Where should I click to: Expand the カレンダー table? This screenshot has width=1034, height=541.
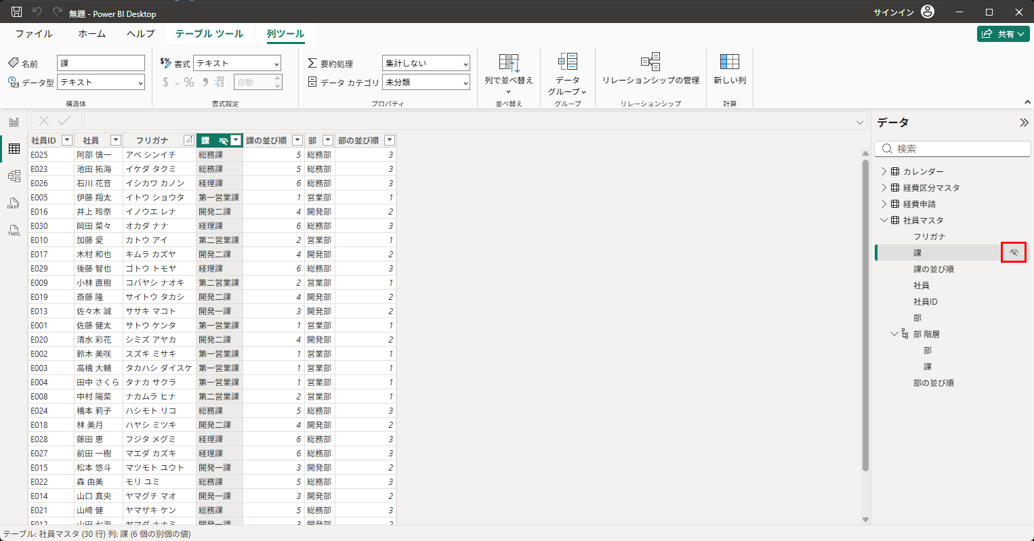(884, 171)
